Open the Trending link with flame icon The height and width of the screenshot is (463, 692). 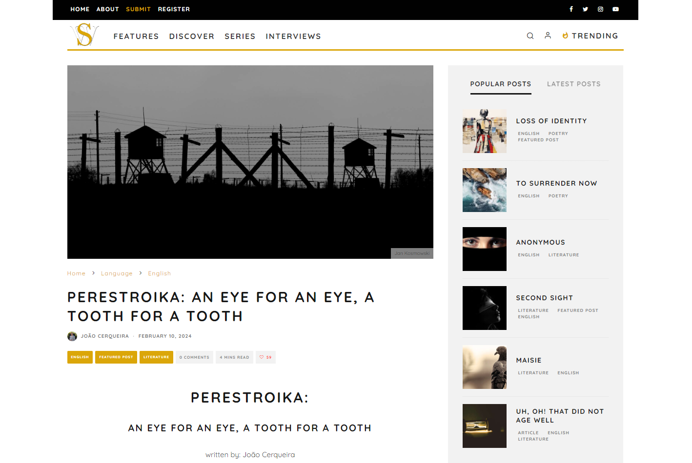pos(590,36)
